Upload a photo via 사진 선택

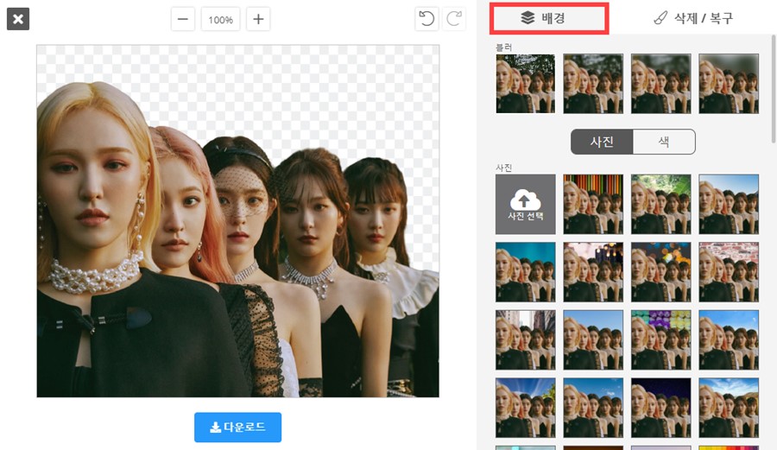pyautogui.click(x=526, y=204)
